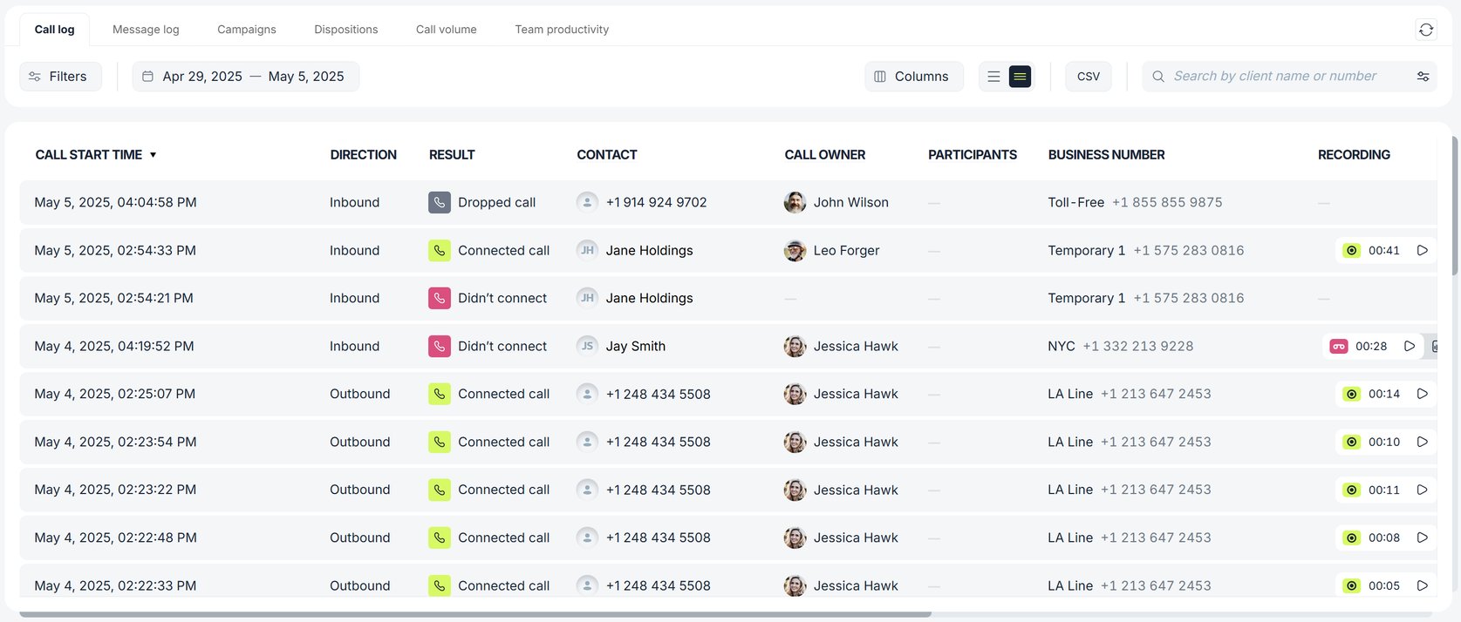Switch to compact list view layout

tap(993, 76)
